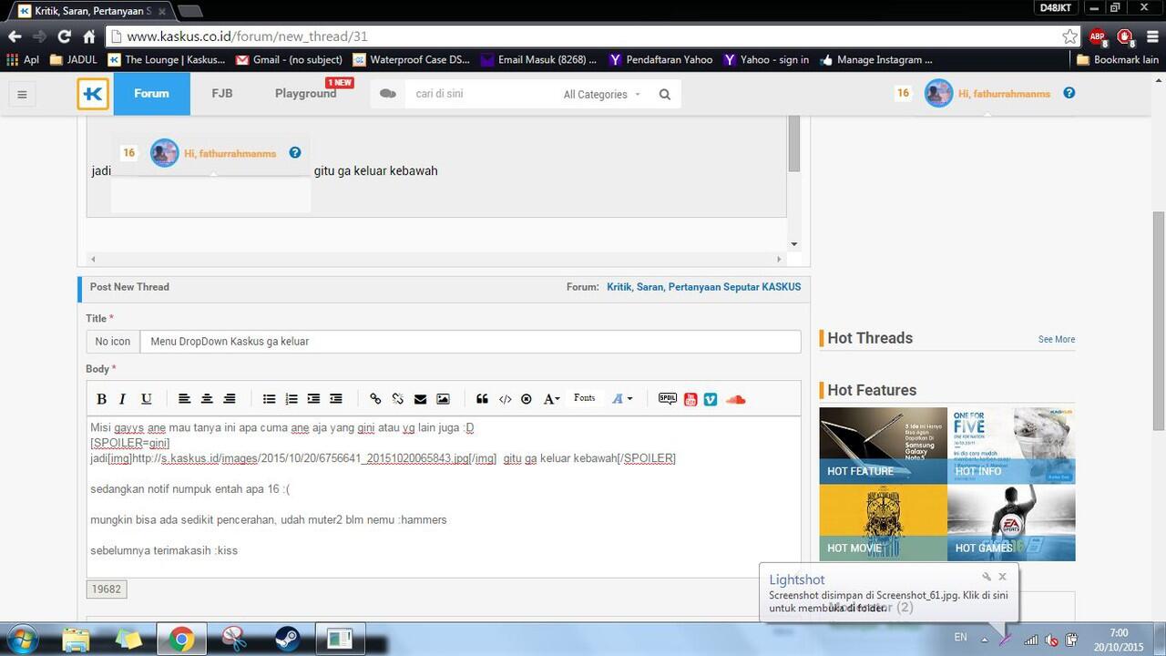Switch to FJB tab
This screenshot has height=656, width=1166.
222,94
